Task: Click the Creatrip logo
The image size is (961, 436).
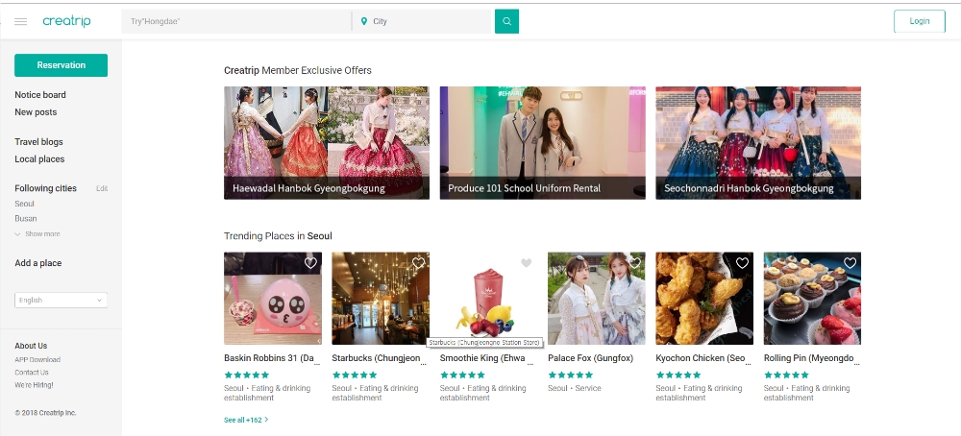Action: tap(67, 21)
